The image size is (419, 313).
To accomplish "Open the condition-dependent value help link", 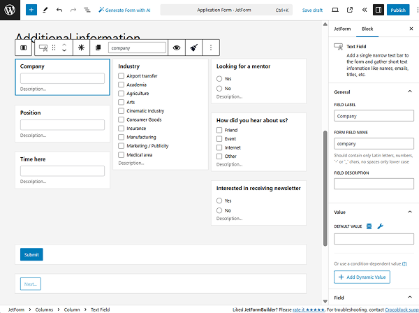I will point(404,264).
